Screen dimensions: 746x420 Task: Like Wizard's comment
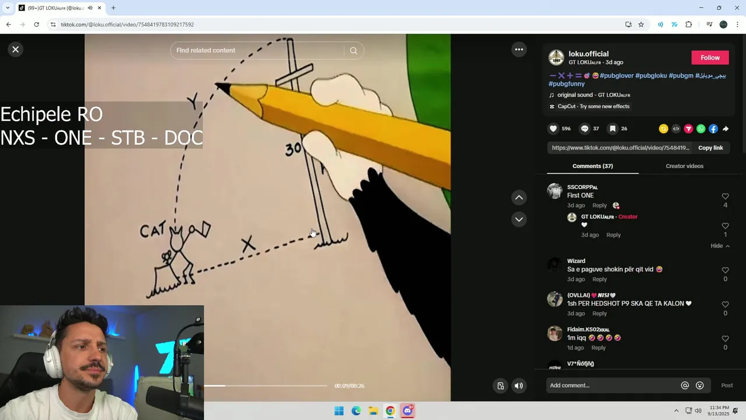pos(725,270)
